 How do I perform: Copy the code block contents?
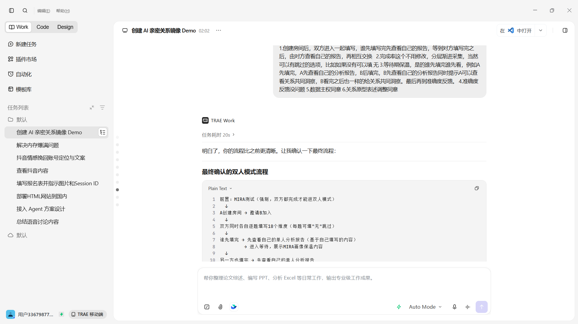(477, 189)
